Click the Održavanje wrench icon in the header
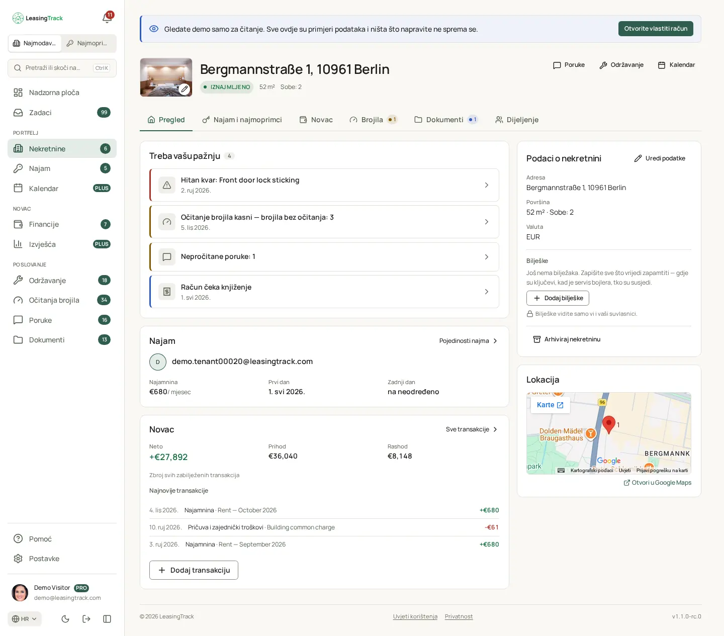Image resolution: width=724 pixels, height=636 pixels. click(603, 65)
